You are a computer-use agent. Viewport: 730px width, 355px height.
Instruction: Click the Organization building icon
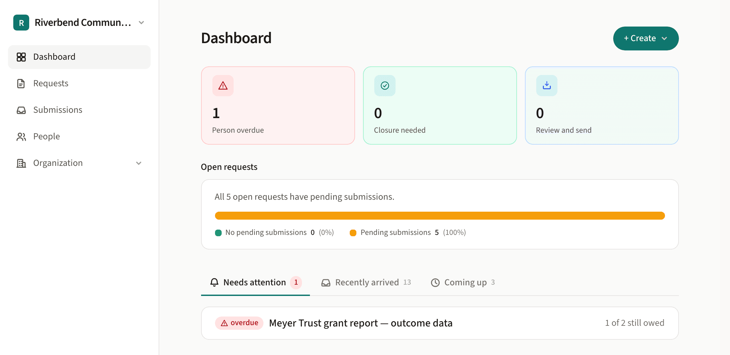(x=21, y=163)
